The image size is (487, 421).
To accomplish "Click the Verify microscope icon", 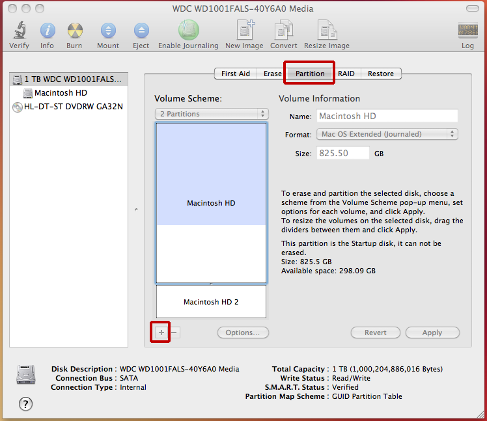I will click(20, 31).
